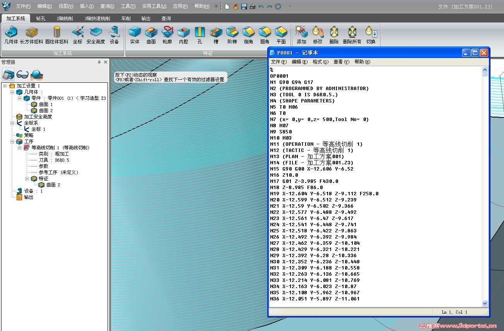The image size is (504, 331).
Task: Select 输出 in the manager tree
Action: pyautogui.click(x=25, y=197)
